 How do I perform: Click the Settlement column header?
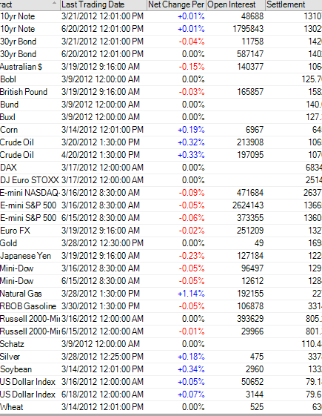tap(294, 4)
